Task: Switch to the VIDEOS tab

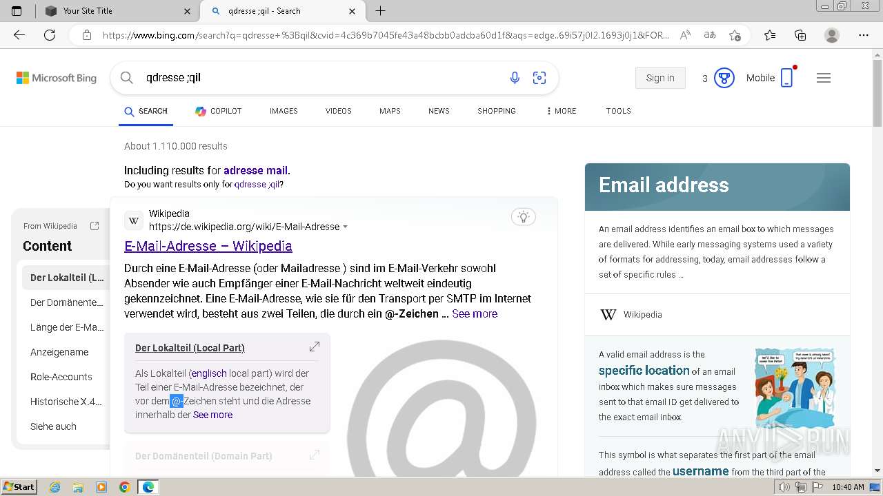Action: [x=339, y=111]
